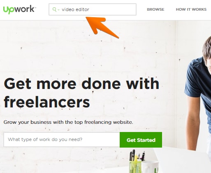This screenshot has width=211, height=173.
Task: Open the BROWSE menu
Action: pos(155,9)
